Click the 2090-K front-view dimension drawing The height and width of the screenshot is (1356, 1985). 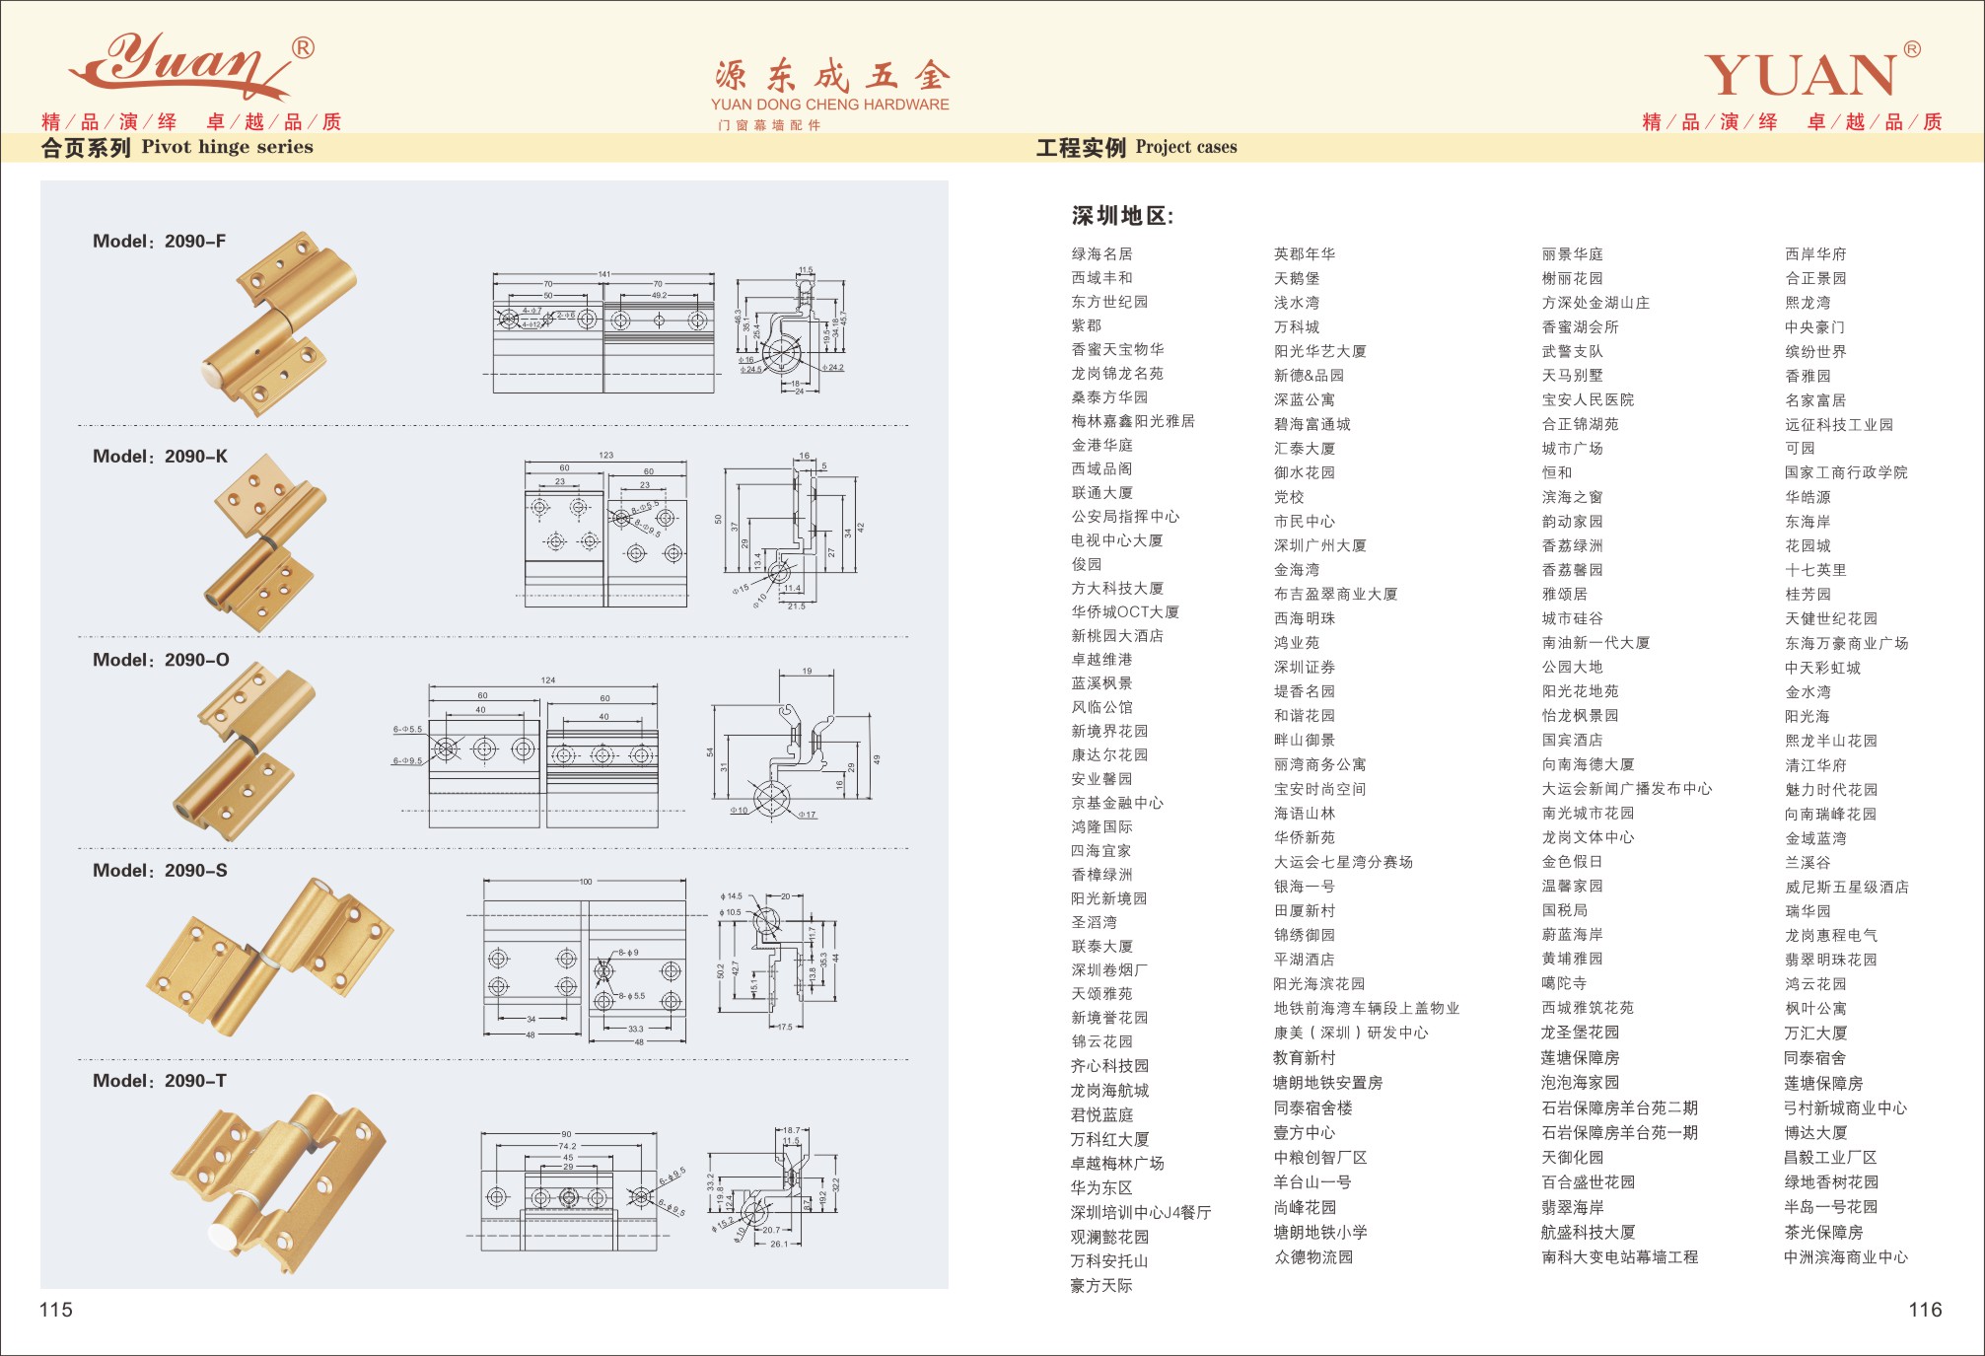604,530
